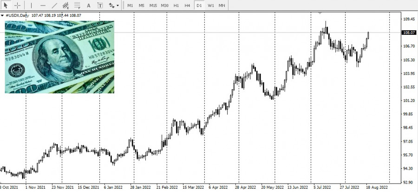Click the 102.55 price scale value
The image size is (418, 192).
point(409,87)
